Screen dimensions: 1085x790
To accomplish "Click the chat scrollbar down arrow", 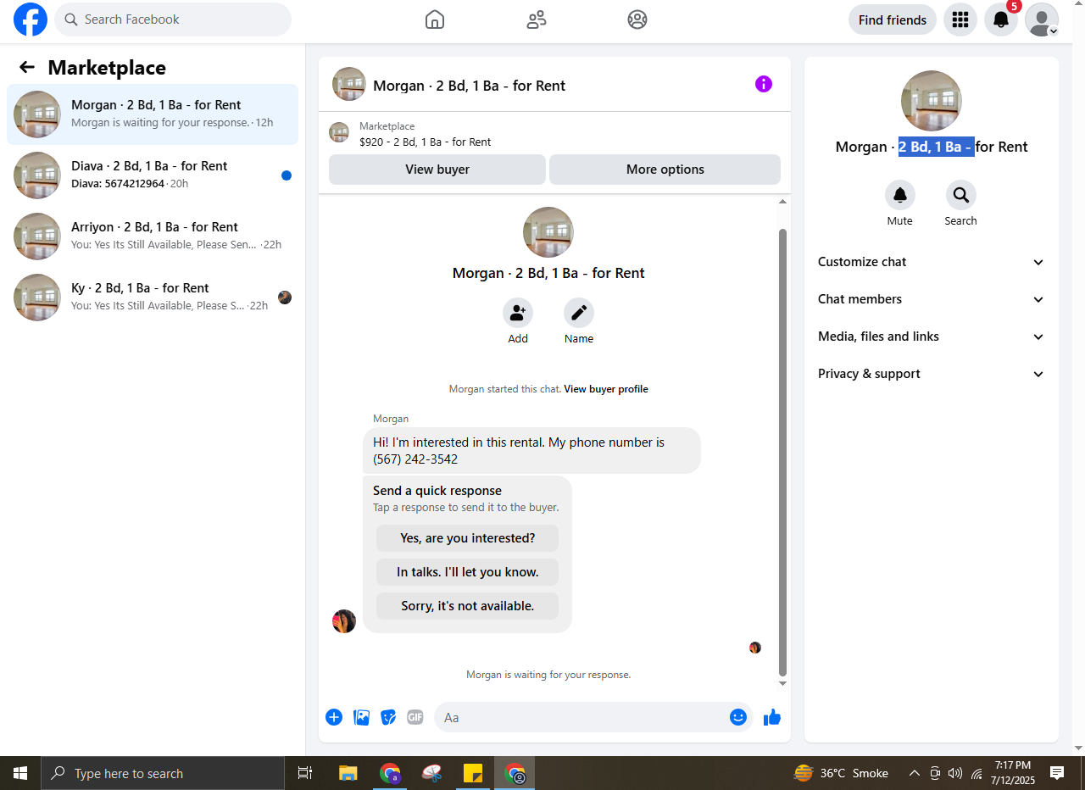I will (783, 683).
